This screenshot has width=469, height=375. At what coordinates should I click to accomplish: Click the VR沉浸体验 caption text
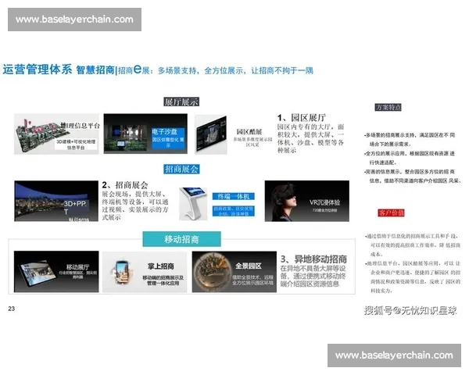(325, 202)
